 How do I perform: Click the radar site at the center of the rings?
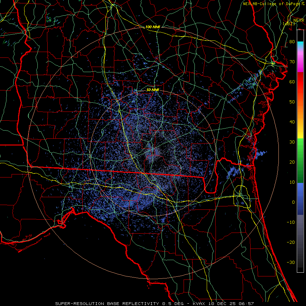tap(153, 153)
